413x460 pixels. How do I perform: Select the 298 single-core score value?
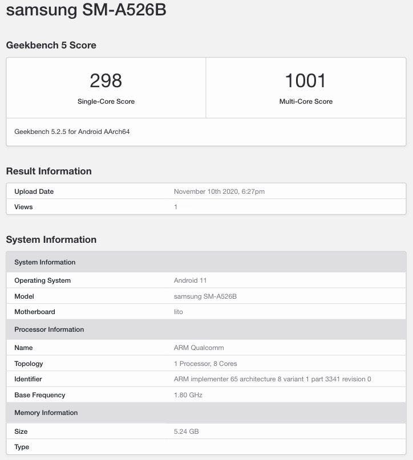(x=106, y=81)
